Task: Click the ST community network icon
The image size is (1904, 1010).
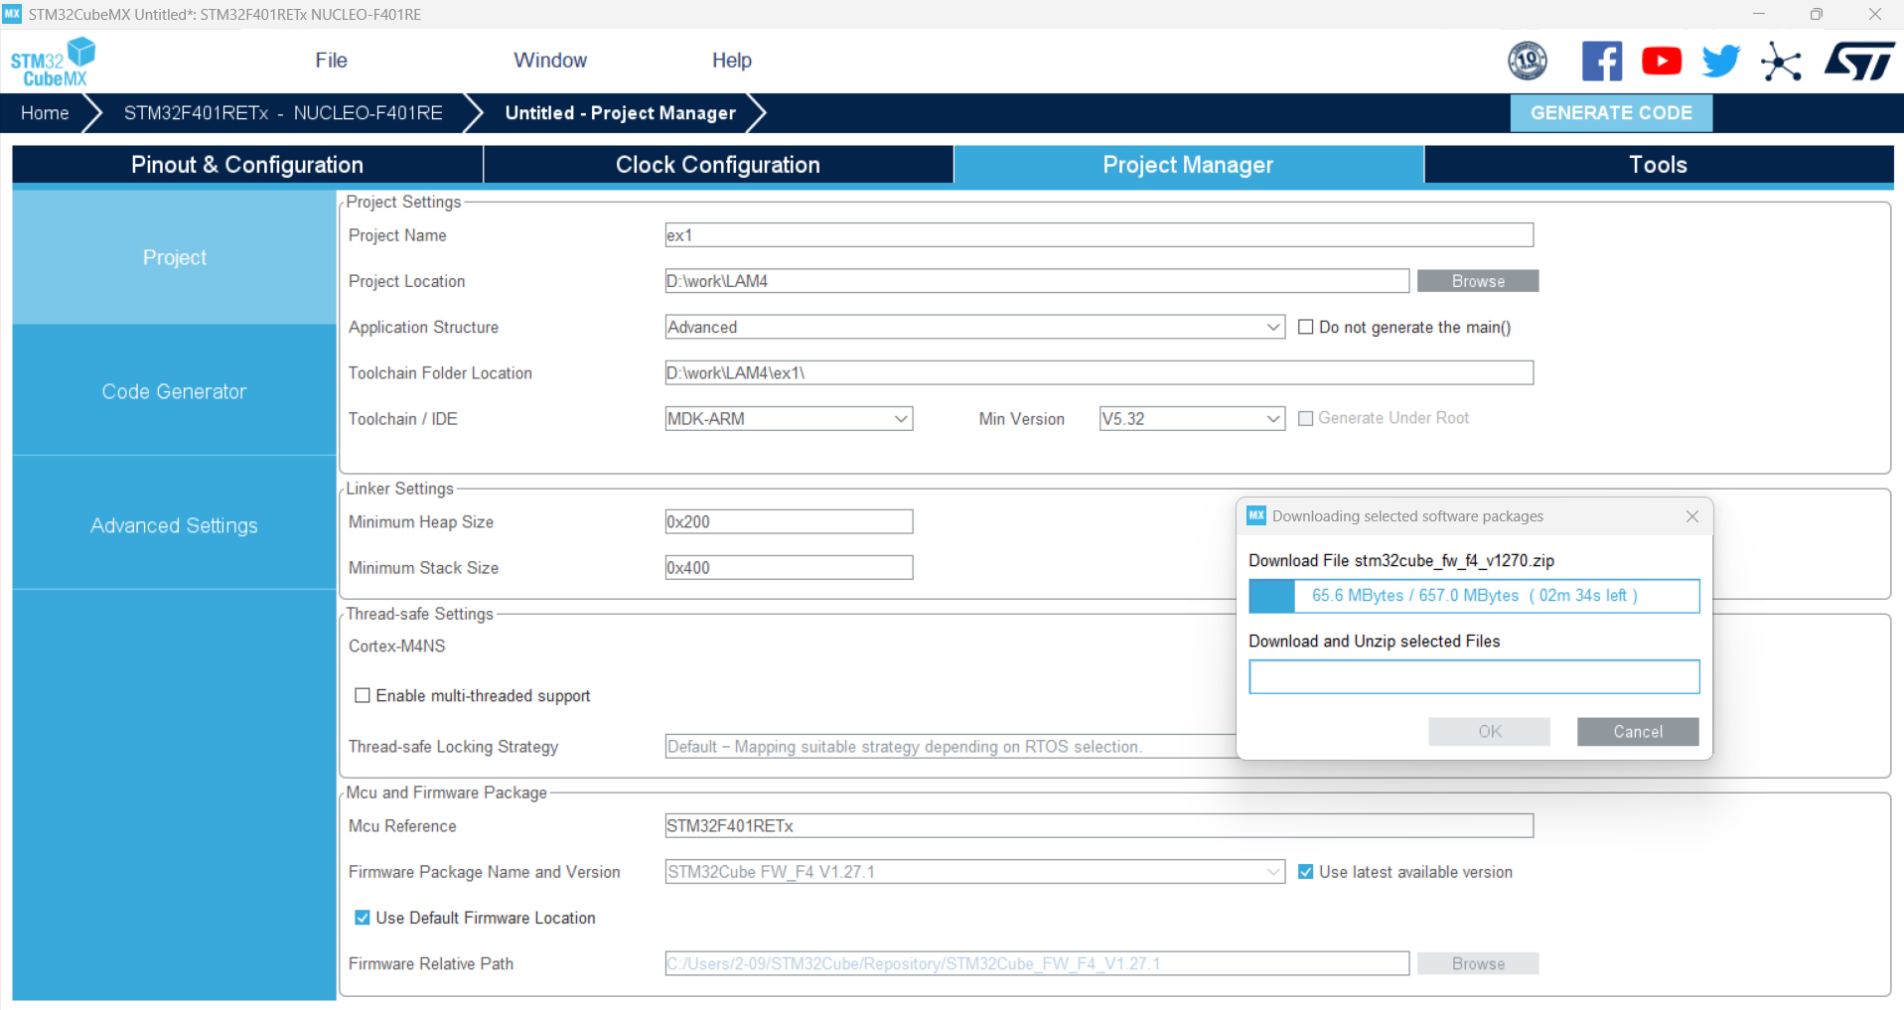Action: click(x=1781, y=62)
